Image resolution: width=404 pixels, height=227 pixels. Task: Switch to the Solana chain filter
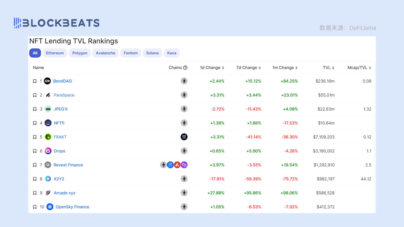point(152,53)
